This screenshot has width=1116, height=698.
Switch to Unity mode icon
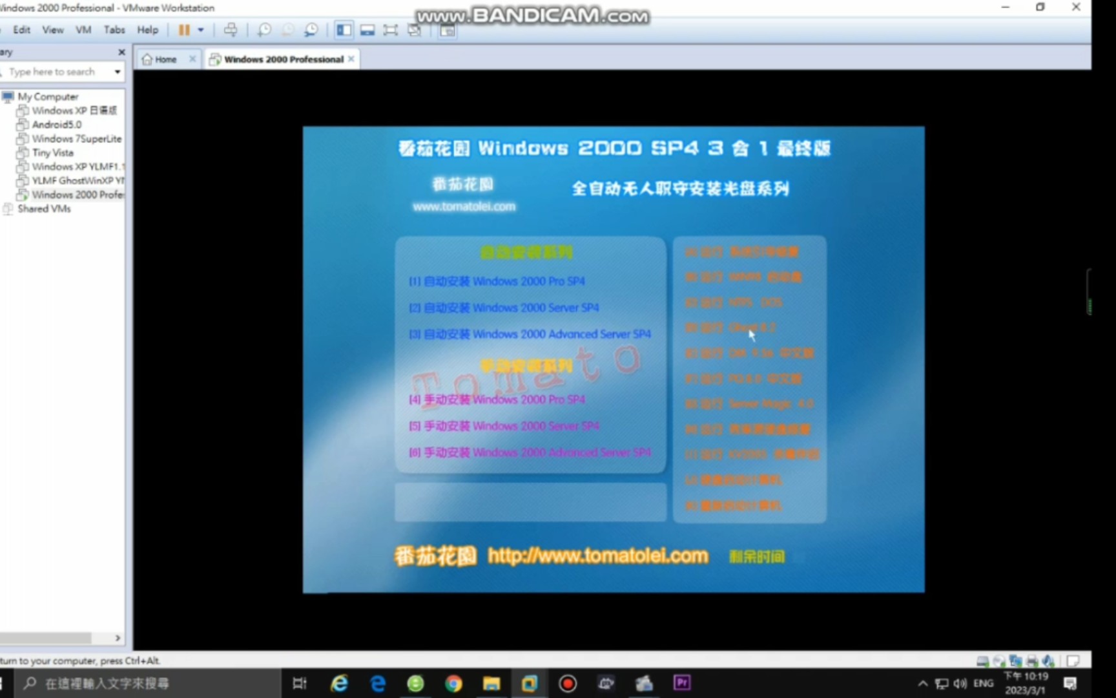(415, 30)
